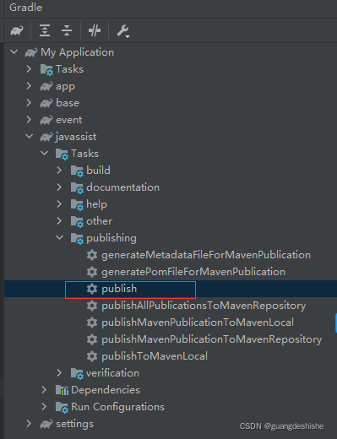Click gear icon beside publishAllPublicationsToMavenRepository
Screen dimensions: 337x439
[x=92, y=306]
